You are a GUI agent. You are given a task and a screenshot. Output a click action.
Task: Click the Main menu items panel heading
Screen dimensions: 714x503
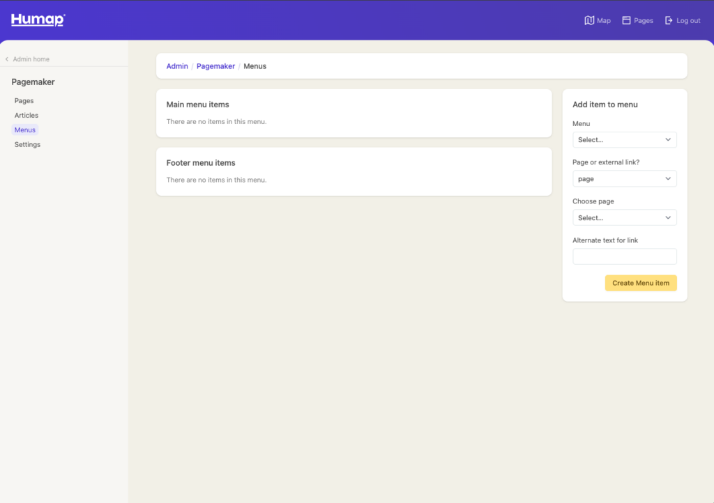197,105
